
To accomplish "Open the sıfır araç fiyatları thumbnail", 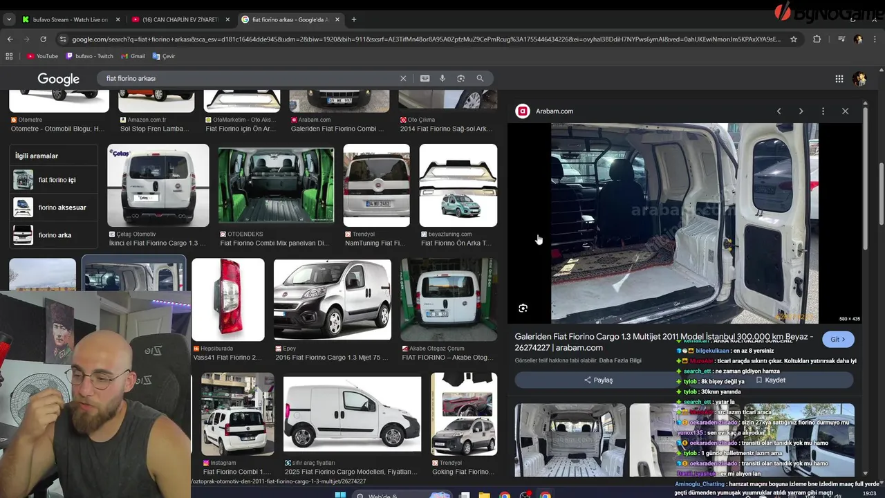I will 352,414.
